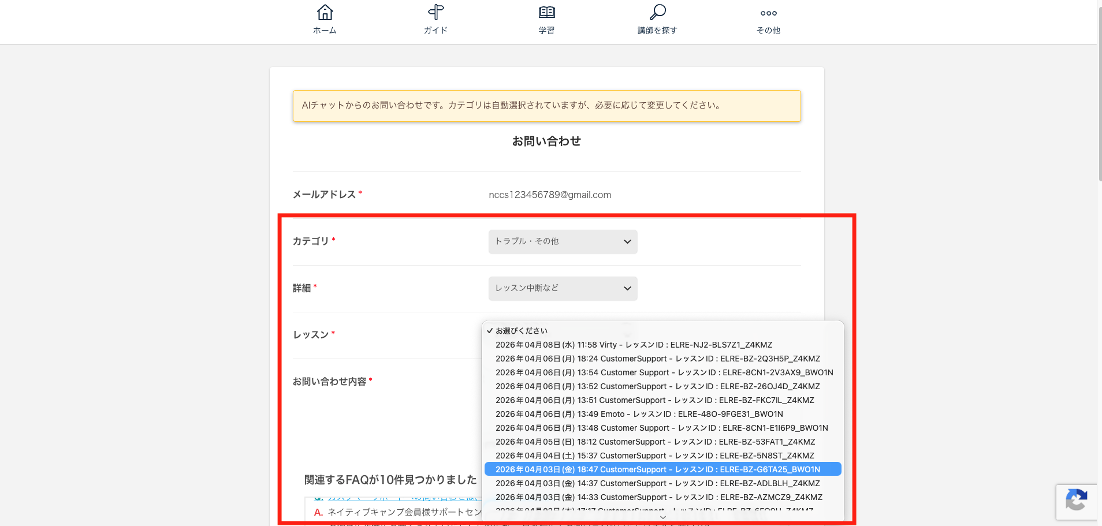Pick the 04月06日 13:54 Customer Support lesson

tap(664, 372)
